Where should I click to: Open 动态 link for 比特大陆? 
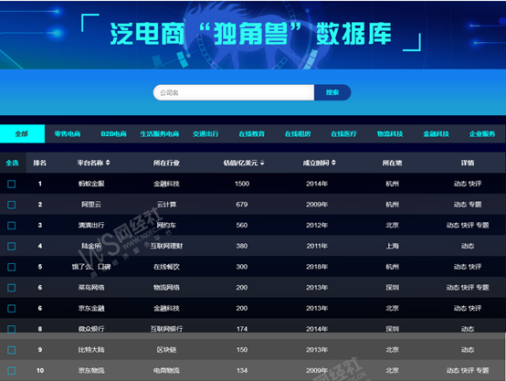point(468,350)
